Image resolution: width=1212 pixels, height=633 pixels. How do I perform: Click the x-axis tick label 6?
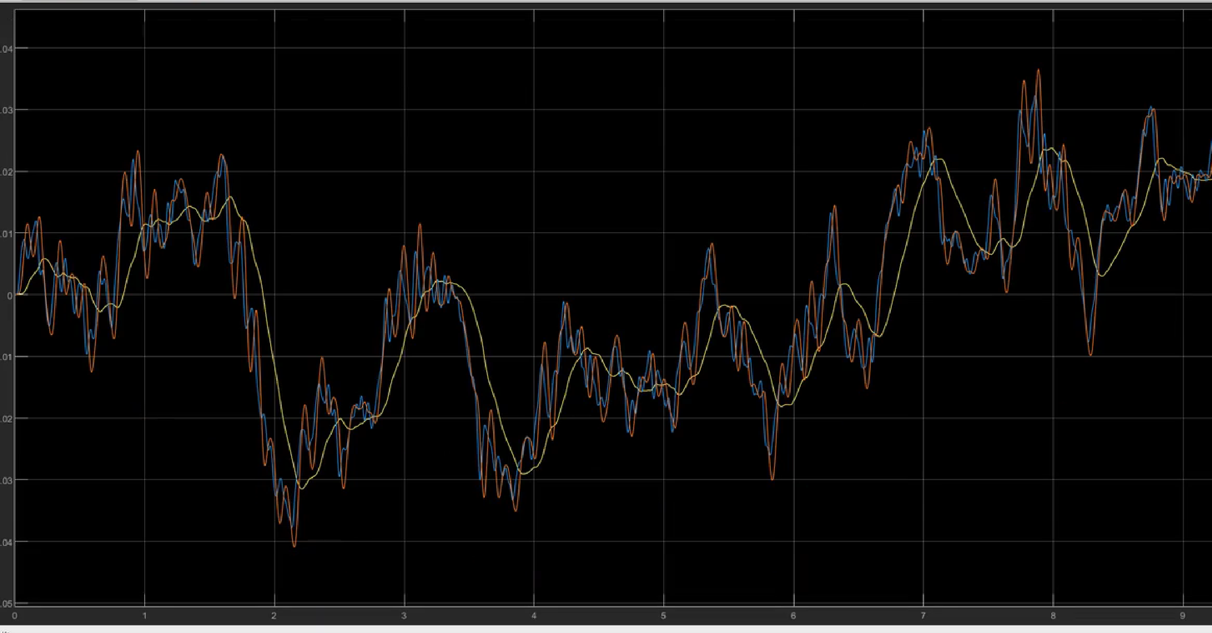[793, 615]
